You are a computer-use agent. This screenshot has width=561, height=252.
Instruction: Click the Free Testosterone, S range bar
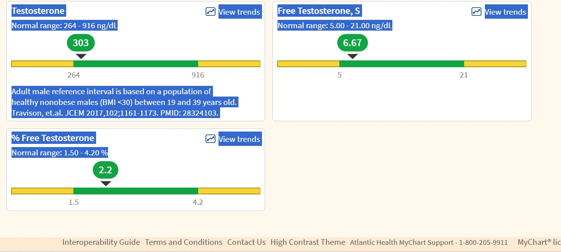[x=402, y=64]
